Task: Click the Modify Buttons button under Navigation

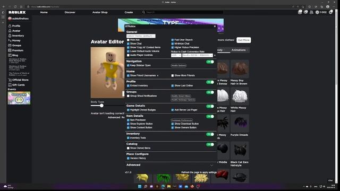Action: coord(178,66)
